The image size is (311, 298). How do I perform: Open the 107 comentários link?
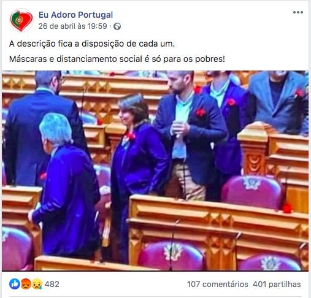[218, 284]
